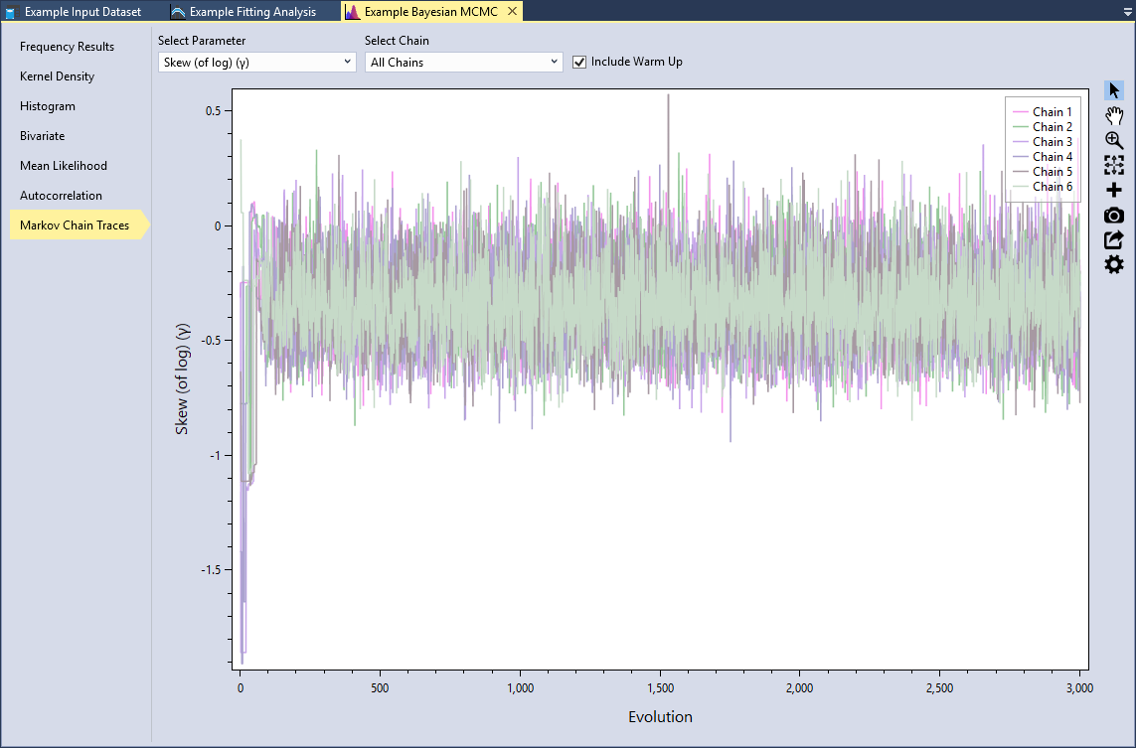Hide Chain 6 in the legend
The image size is (1136, 748).
tap(1050, 186)
